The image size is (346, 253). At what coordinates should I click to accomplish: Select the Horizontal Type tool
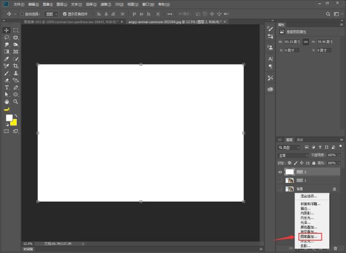click(7, 87)
